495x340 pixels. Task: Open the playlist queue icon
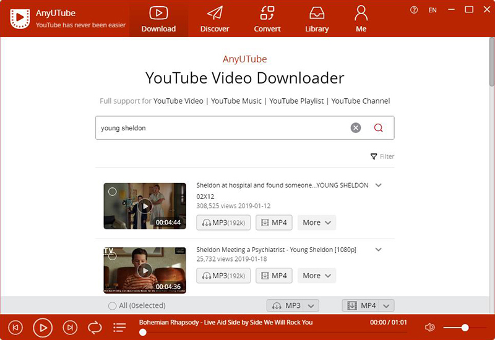119,328
